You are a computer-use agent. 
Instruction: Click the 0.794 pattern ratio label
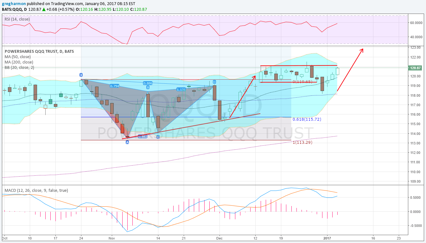(x=114, y=86)
